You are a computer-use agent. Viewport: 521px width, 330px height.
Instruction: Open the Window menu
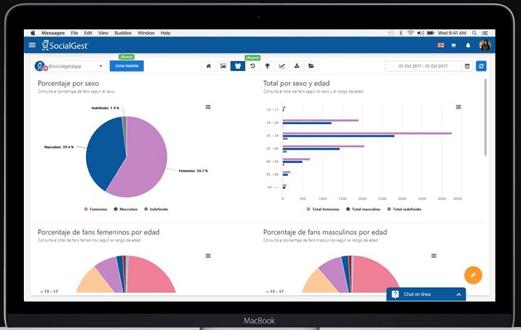[146, 33]
